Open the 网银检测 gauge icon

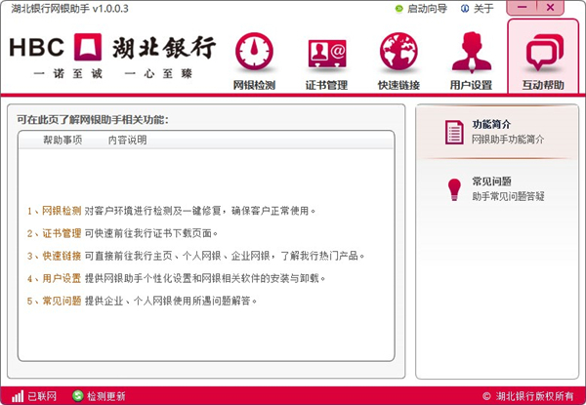tap(254, 52)
